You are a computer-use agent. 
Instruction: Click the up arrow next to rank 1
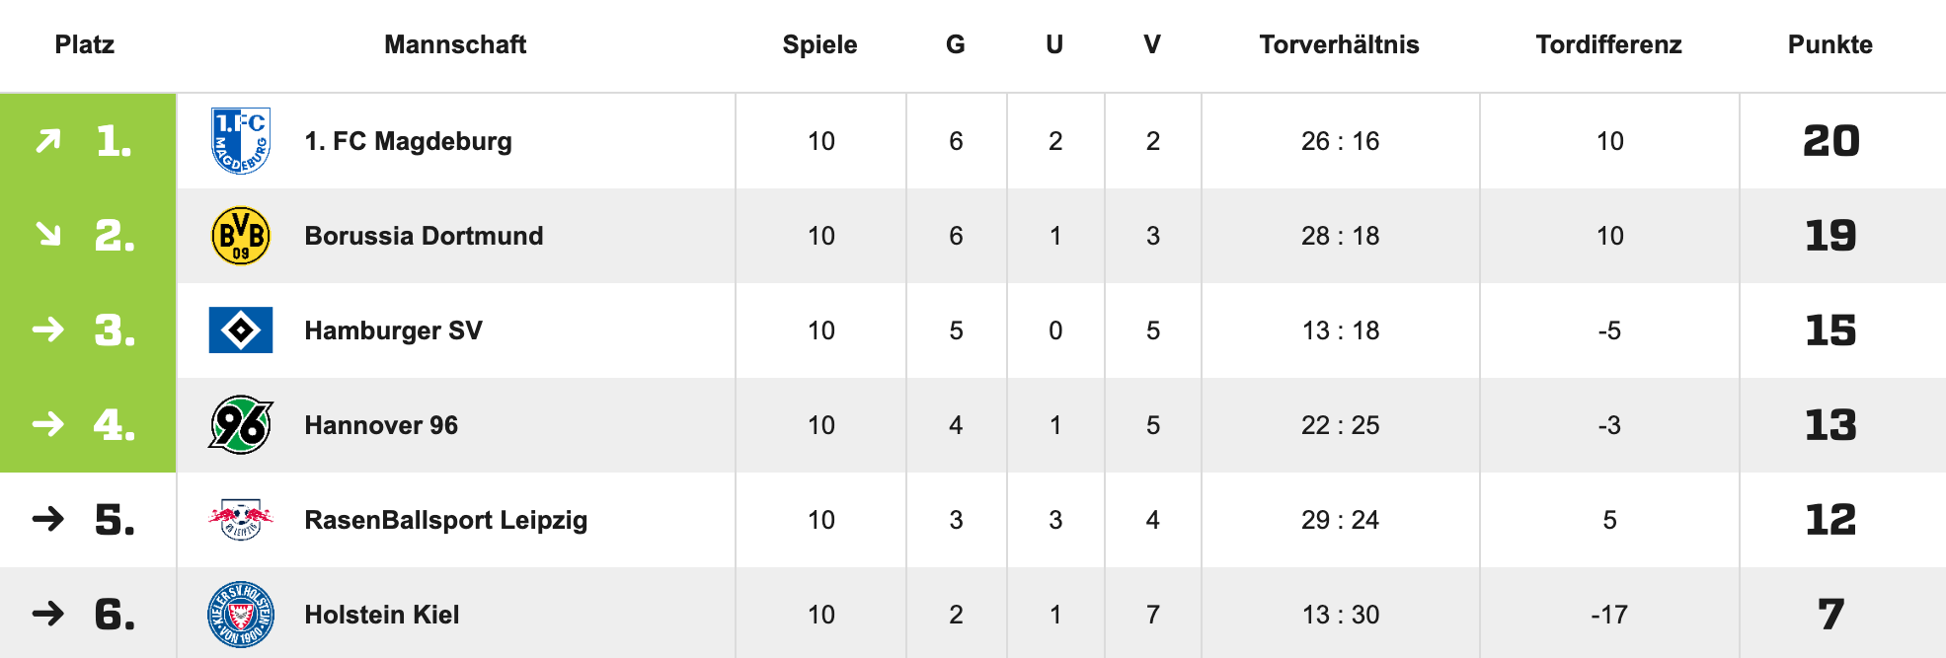48,141
